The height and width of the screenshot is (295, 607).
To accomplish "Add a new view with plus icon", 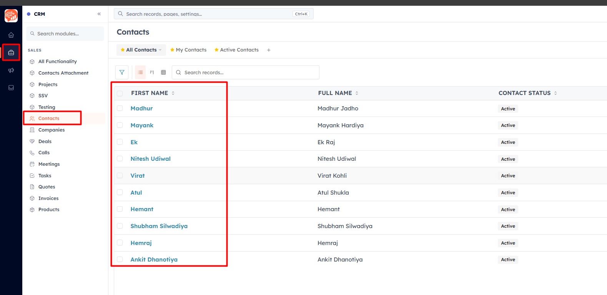I will (x=269, y=50).
